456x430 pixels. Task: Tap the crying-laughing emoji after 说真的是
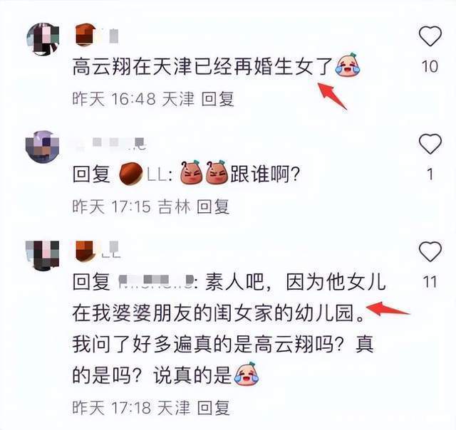click(x=247, y=374)
